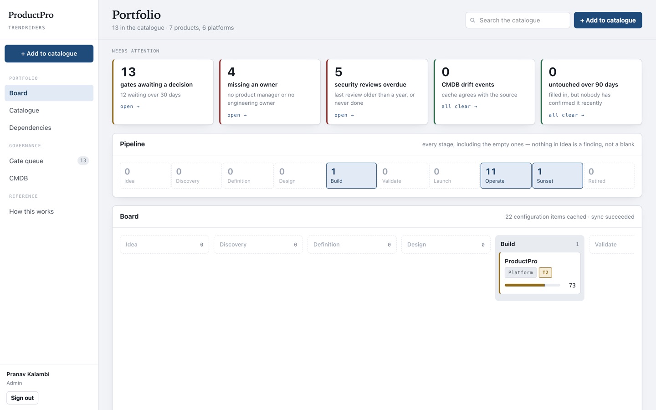Click the T2 tier badge
This screenshot has height=410, width=656.
click(545, 272)
